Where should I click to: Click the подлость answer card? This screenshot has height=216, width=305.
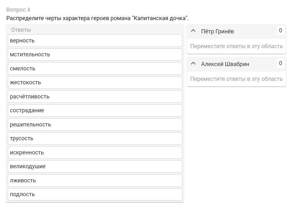pos(95,194)
